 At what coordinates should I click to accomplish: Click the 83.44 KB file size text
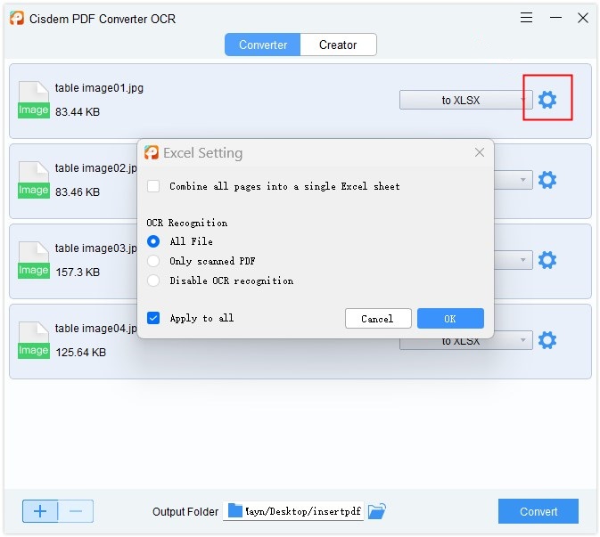point(78,112)
